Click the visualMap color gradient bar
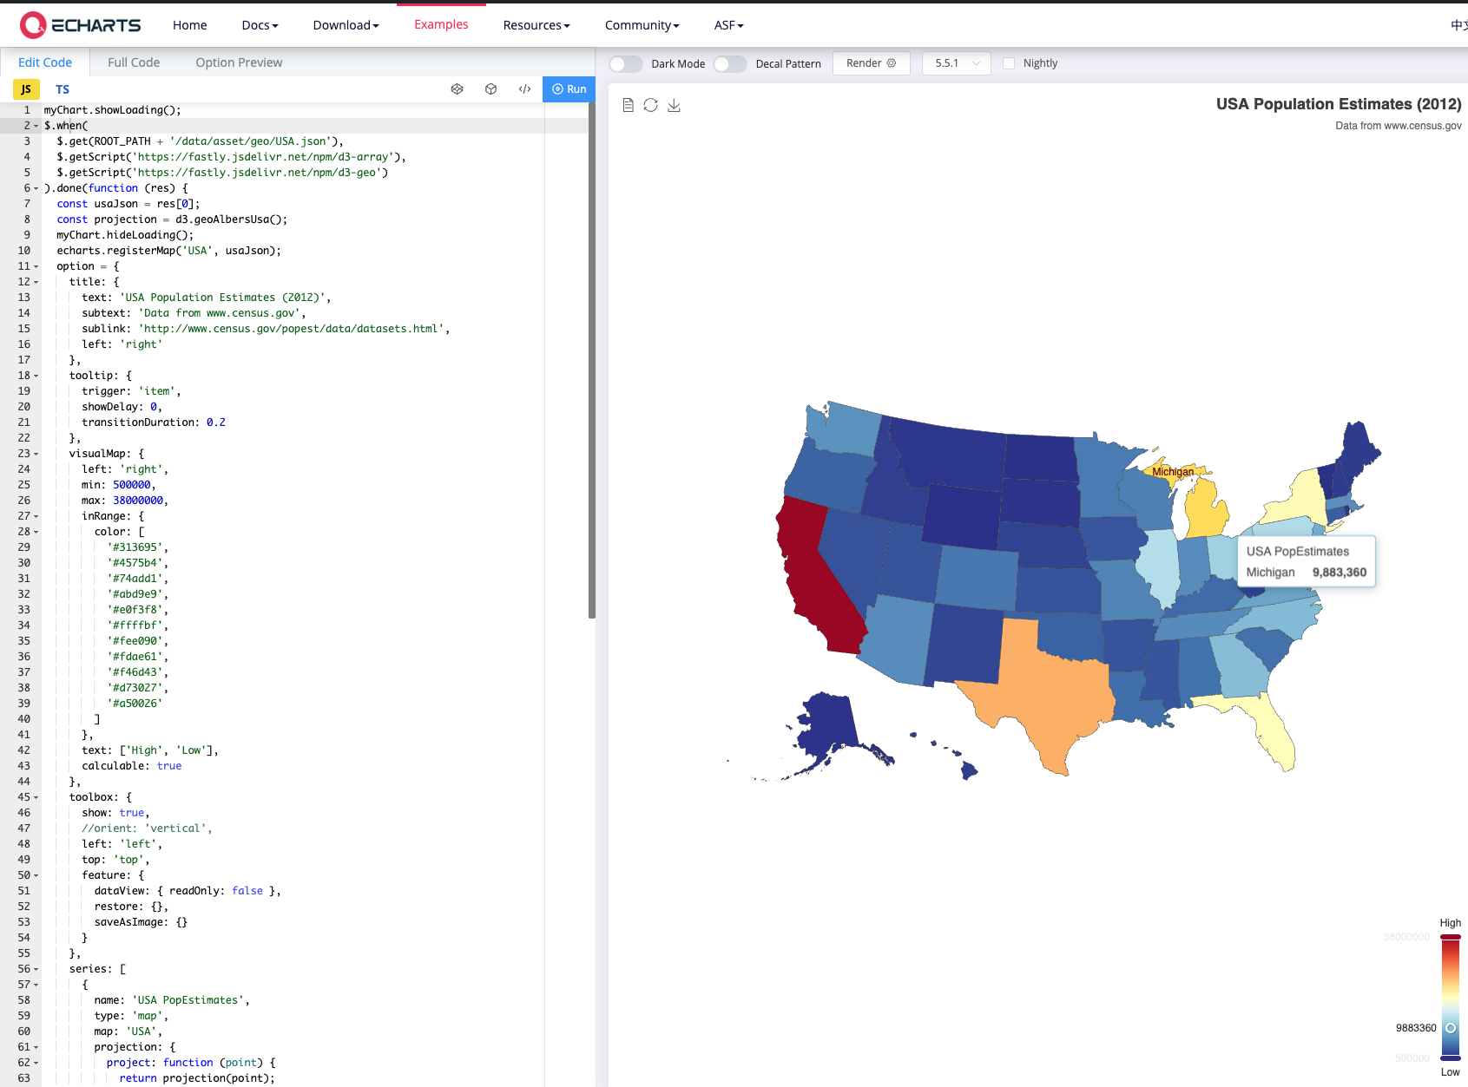The image size is (1468, 1087). (1451, 998)
